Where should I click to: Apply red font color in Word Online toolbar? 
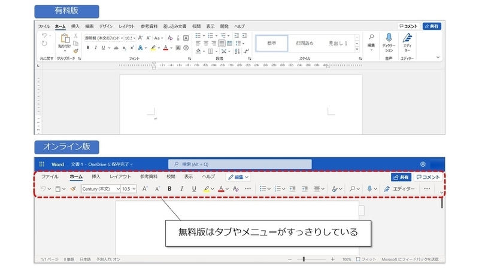tap(221, 189)
